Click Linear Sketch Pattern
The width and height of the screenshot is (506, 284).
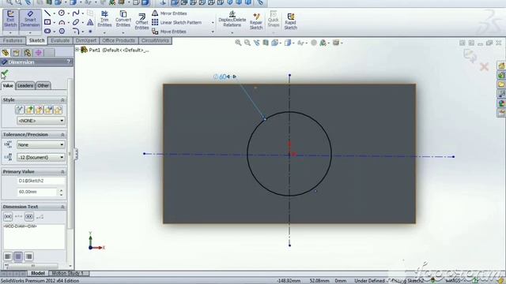[x=176, y=23]
